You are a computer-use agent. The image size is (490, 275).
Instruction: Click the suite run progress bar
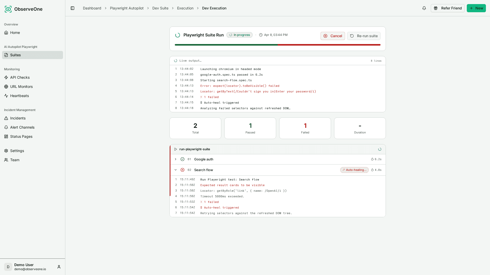(278, 45)
